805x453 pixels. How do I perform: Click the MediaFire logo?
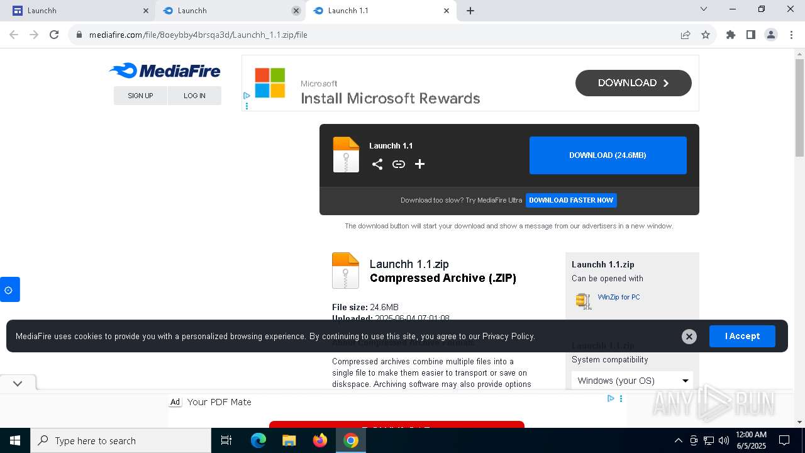[165, 70]
